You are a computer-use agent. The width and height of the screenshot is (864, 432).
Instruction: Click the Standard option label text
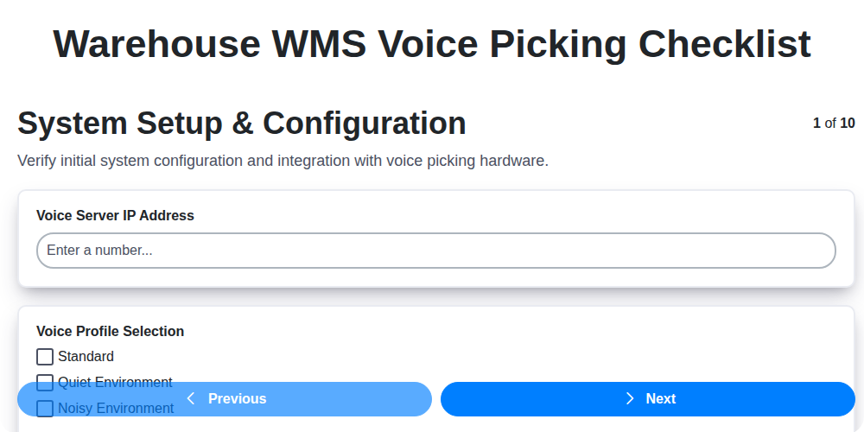coord(86,357)
